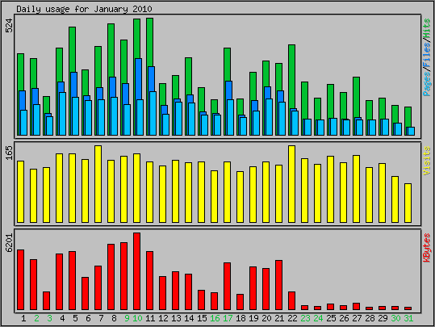This screenshot has height=327, width=435.
Task: Click day 19 on the x-axis
Action: click(x=253, y=318)
